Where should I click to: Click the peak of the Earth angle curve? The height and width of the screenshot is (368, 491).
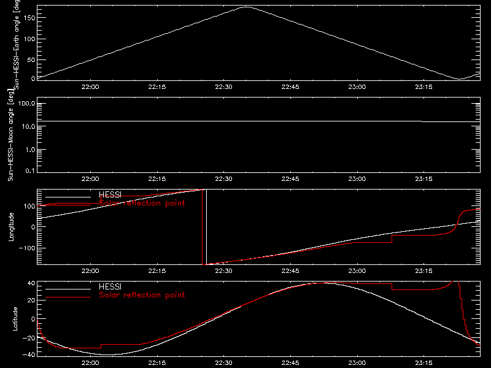coord(247,7)
